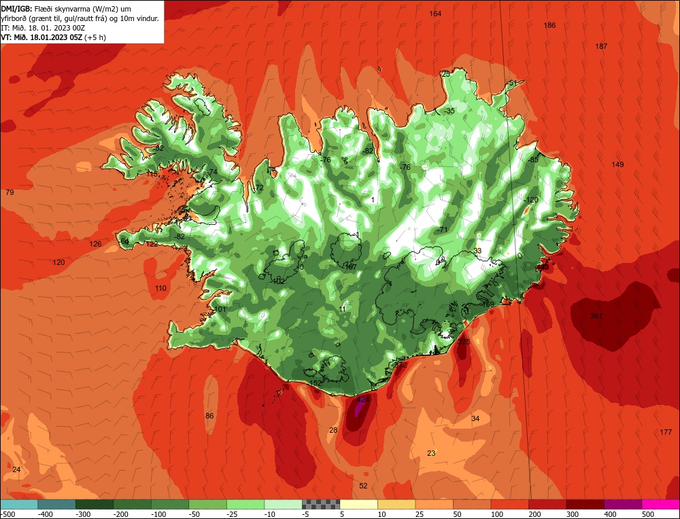This screenshot has width=680, height=519.
Task: Select the map value 149 in the east
Action: click(617, 164)
